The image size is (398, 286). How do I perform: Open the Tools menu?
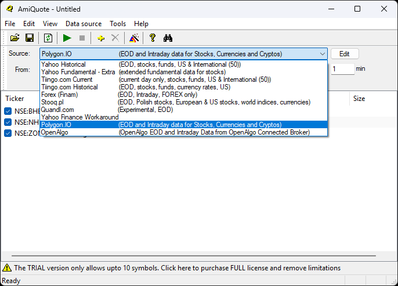(118, 24)
